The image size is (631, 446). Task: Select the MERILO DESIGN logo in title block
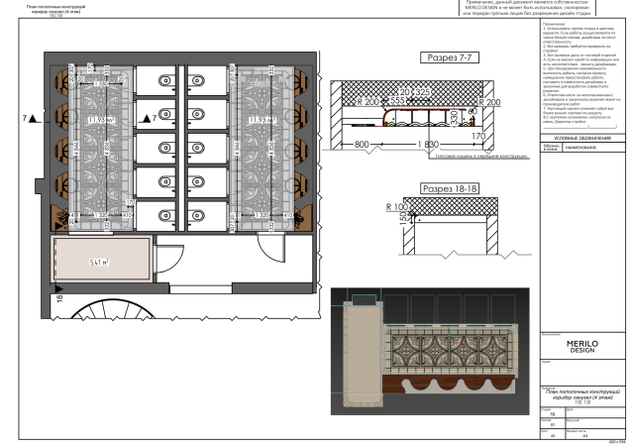(581, 348)
